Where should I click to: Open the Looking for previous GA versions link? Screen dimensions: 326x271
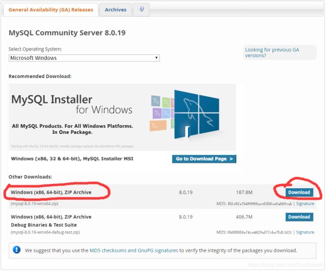point(272,52)
